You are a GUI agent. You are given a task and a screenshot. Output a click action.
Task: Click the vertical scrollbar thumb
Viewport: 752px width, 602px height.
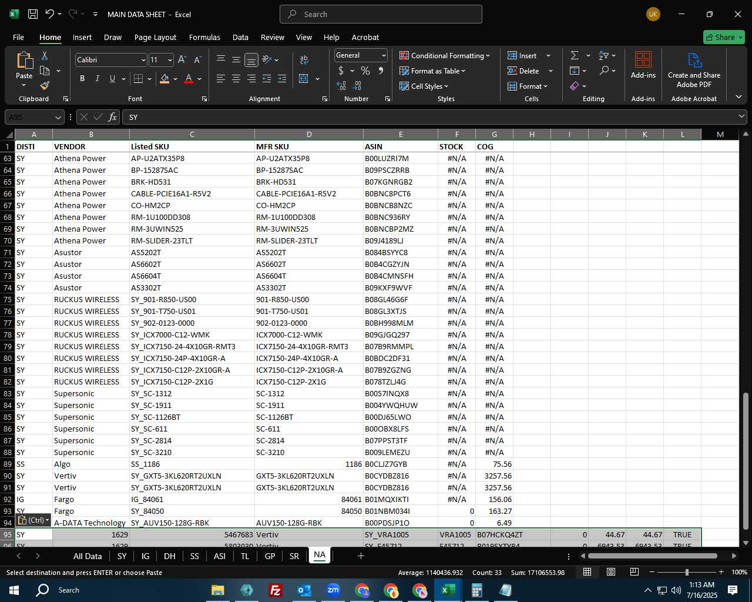pyautogui.click(x=746, y=461)
